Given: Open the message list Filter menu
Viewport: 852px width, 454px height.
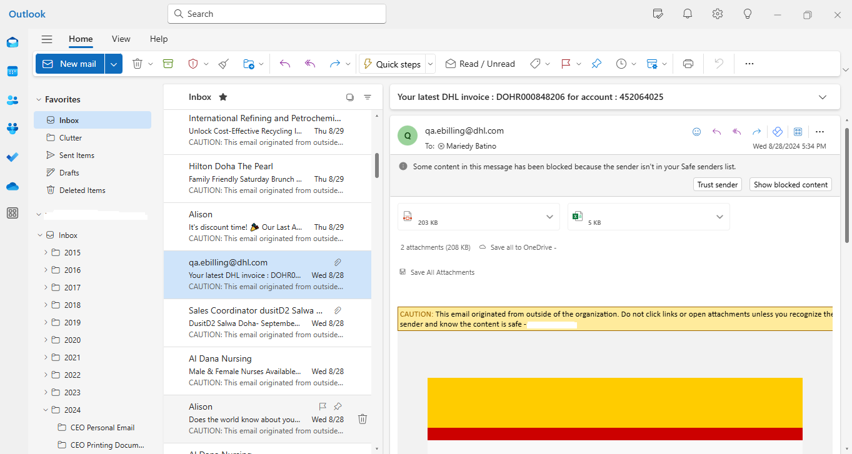Looking at the screenshot, I should pos(368,97).
